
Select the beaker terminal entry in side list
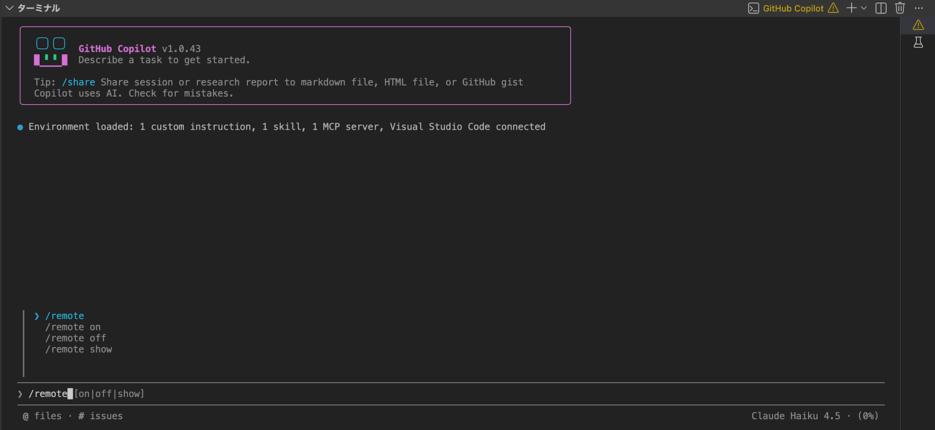918,43
